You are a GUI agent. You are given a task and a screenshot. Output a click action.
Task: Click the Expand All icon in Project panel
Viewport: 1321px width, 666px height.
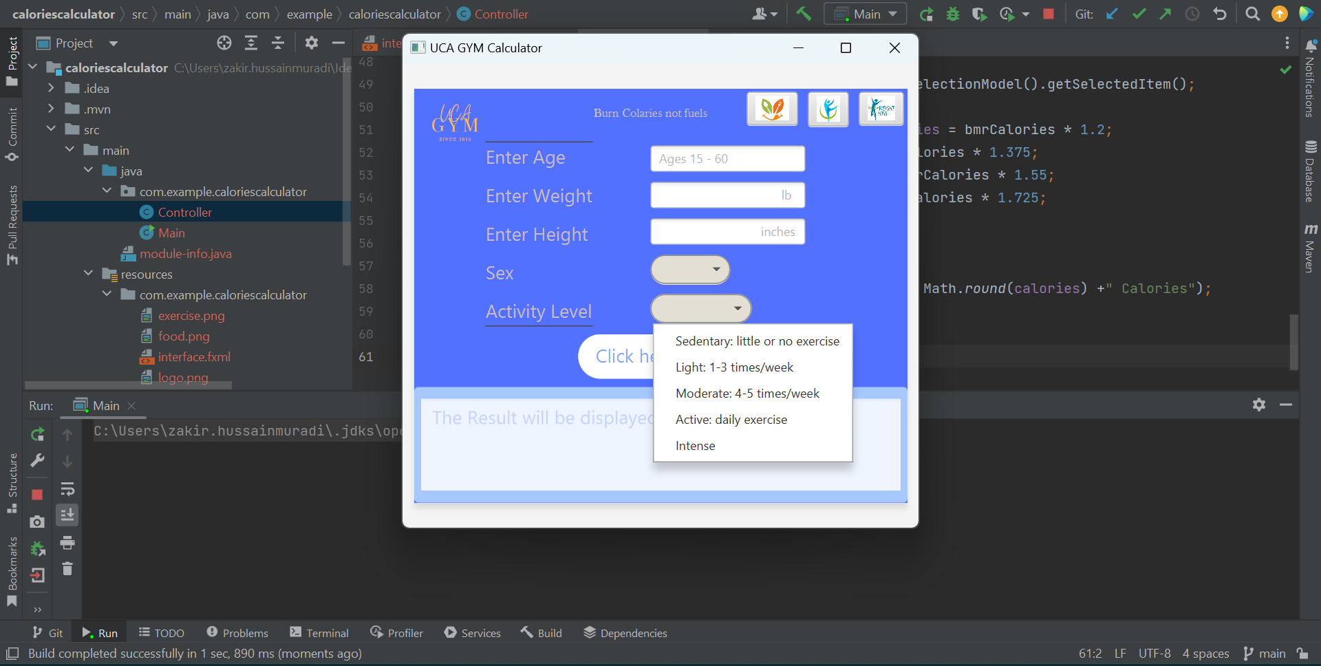click(x=251, y=43)
